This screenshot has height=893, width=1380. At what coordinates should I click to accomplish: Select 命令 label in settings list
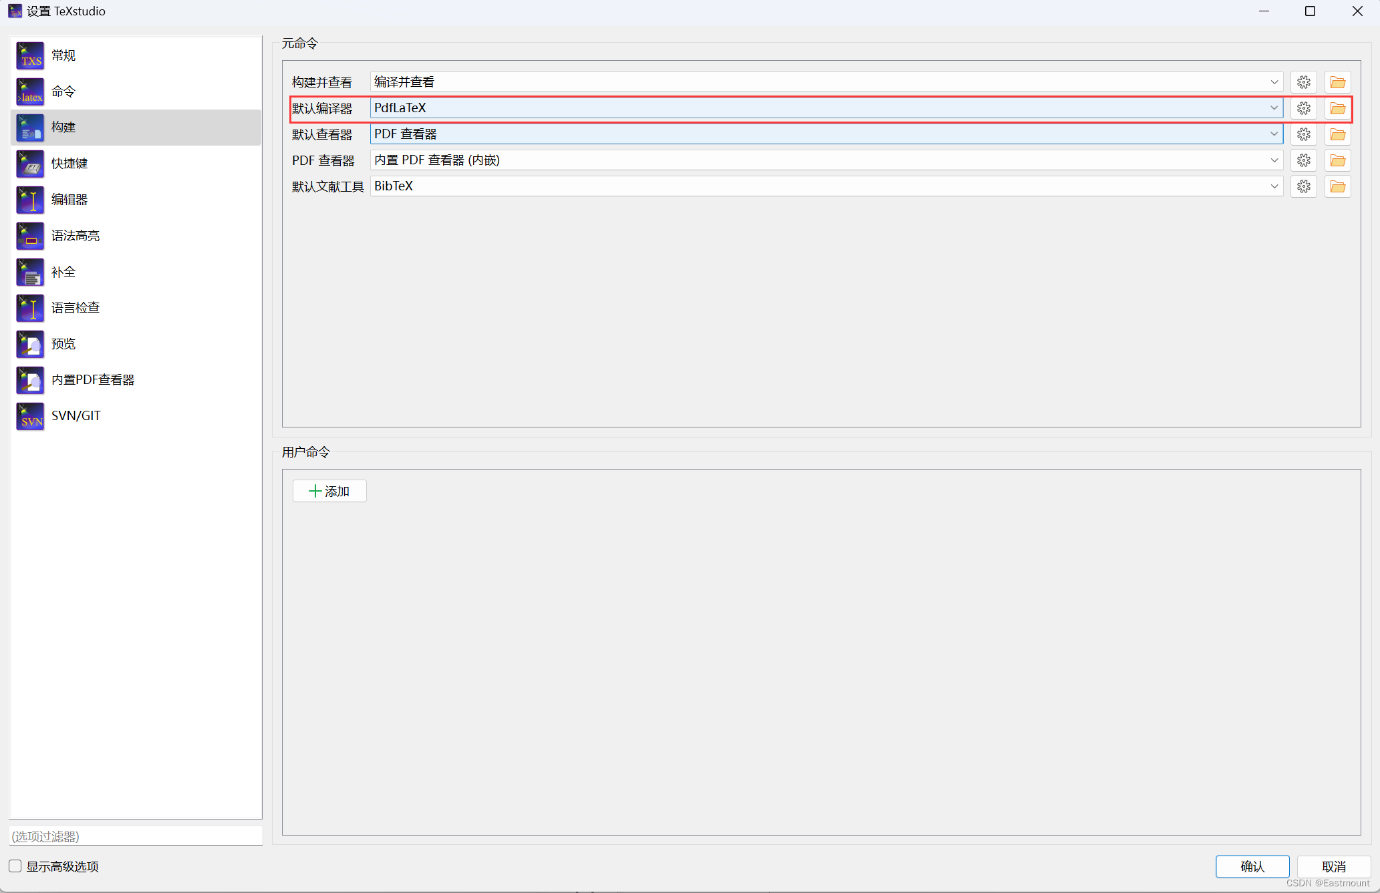point(63,92)
